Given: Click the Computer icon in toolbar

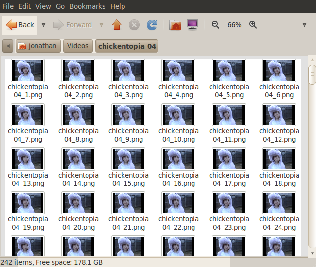Looking at the screenshot, I should click(192, 25).
